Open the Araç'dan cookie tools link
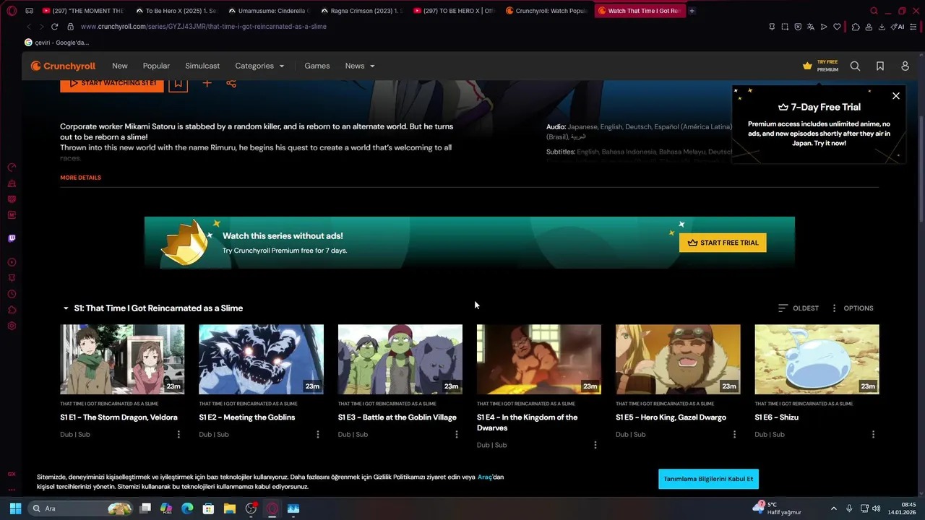This screenshot has height=520, width=925. click(491, 477)
